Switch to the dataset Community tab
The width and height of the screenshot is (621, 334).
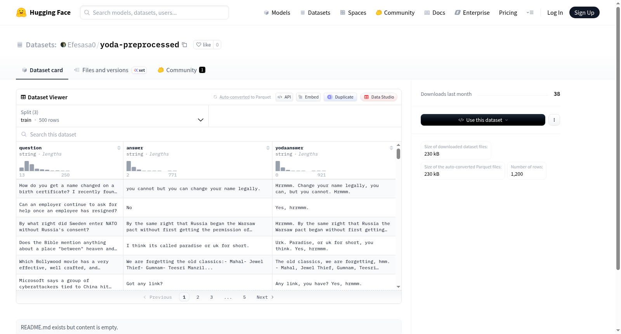181,70
